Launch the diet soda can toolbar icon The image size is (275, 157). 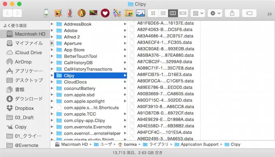point(70,13)
